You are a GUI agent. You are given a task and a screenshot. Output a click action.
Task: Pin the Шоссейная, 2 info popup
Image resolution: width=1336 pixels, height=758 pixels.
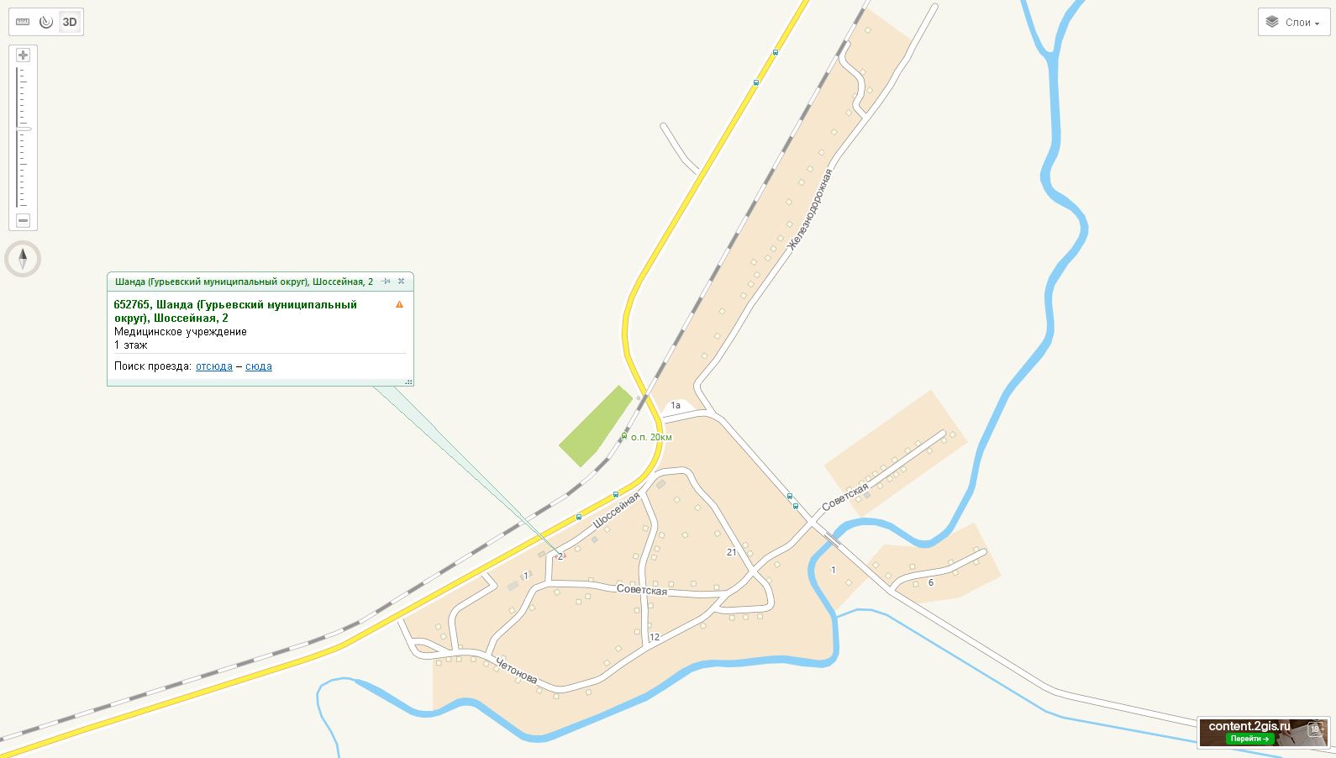point(387,282)
